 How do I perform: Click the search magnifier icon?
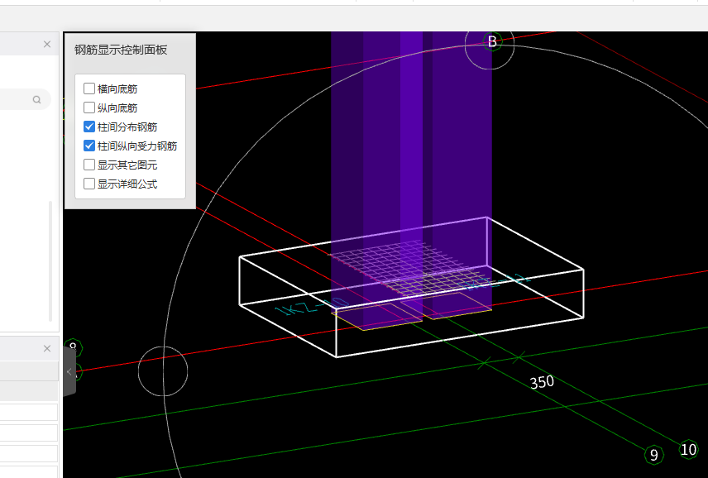coord(36,100)
